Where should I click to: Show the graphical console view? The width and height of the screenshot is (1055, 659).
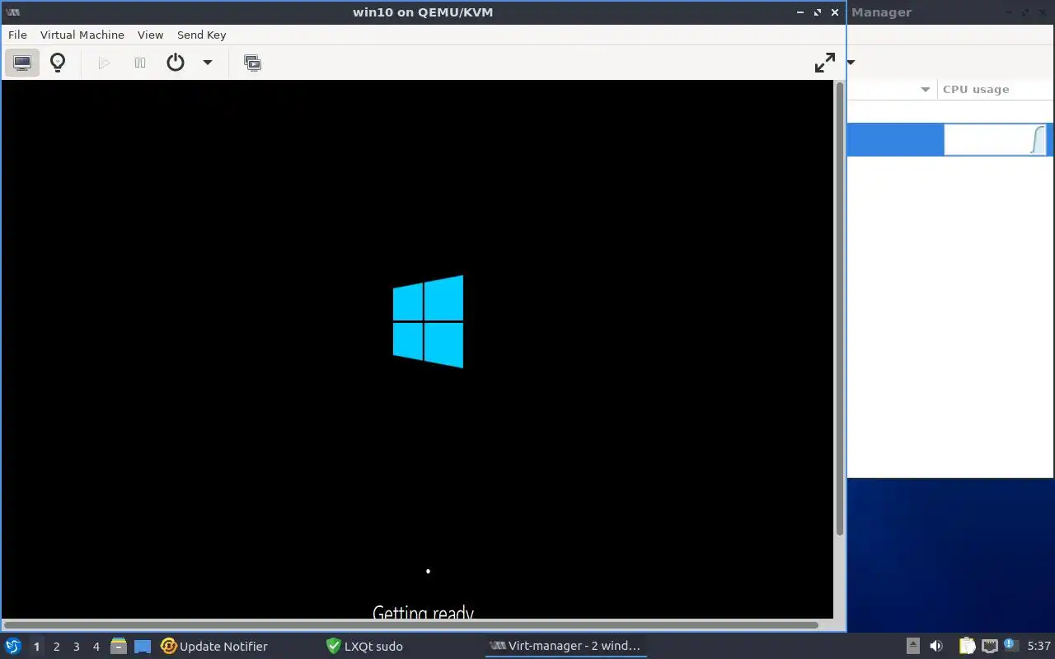(x=22, y=63)
